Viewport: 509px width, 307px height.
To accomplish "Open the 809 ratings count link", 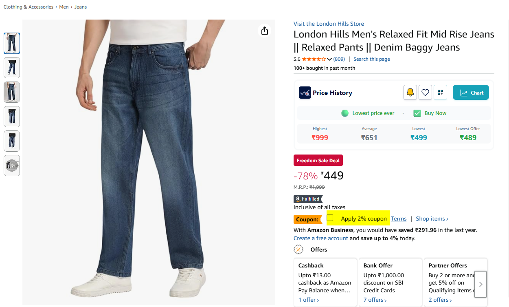I will [x=339, y=59].
